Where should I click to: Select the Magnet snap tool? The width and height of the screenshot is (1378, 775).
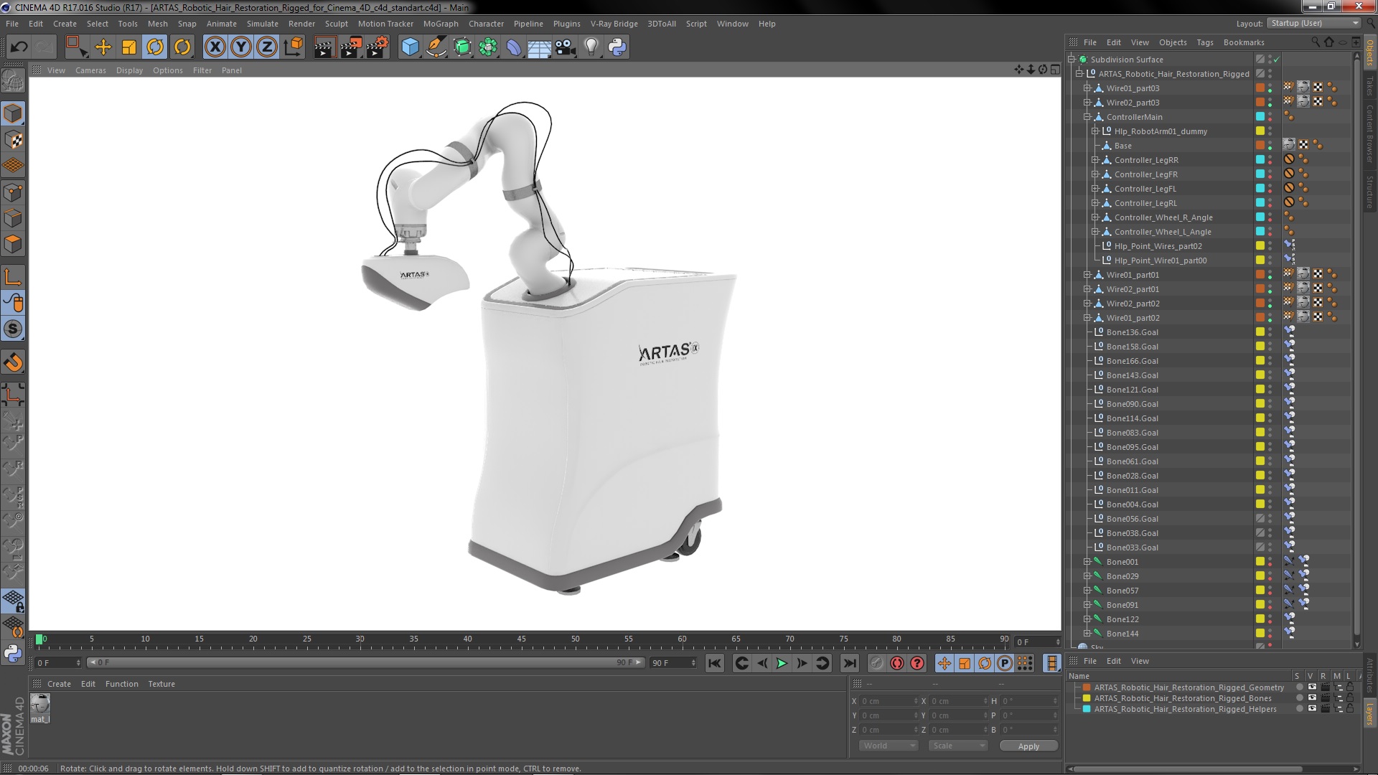pos(13,362)
